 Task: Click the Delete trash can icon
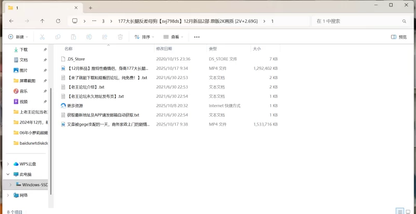(120, 37)
